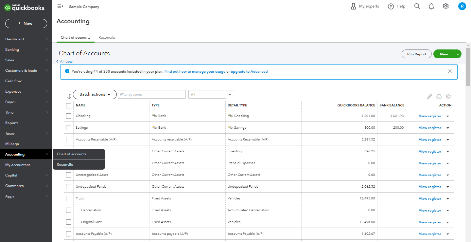Collapse the navigation menu with hamburger icon
Image resolution: width=471 pixels, height=242 pixels.
coord(60,6)
